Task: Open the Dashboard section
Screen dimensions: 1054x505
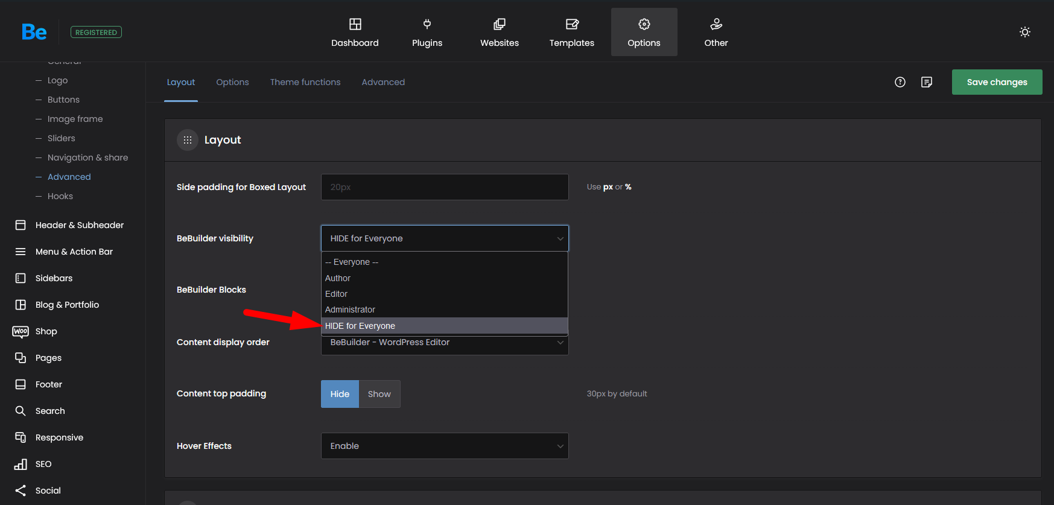Action: click(355, 32)
